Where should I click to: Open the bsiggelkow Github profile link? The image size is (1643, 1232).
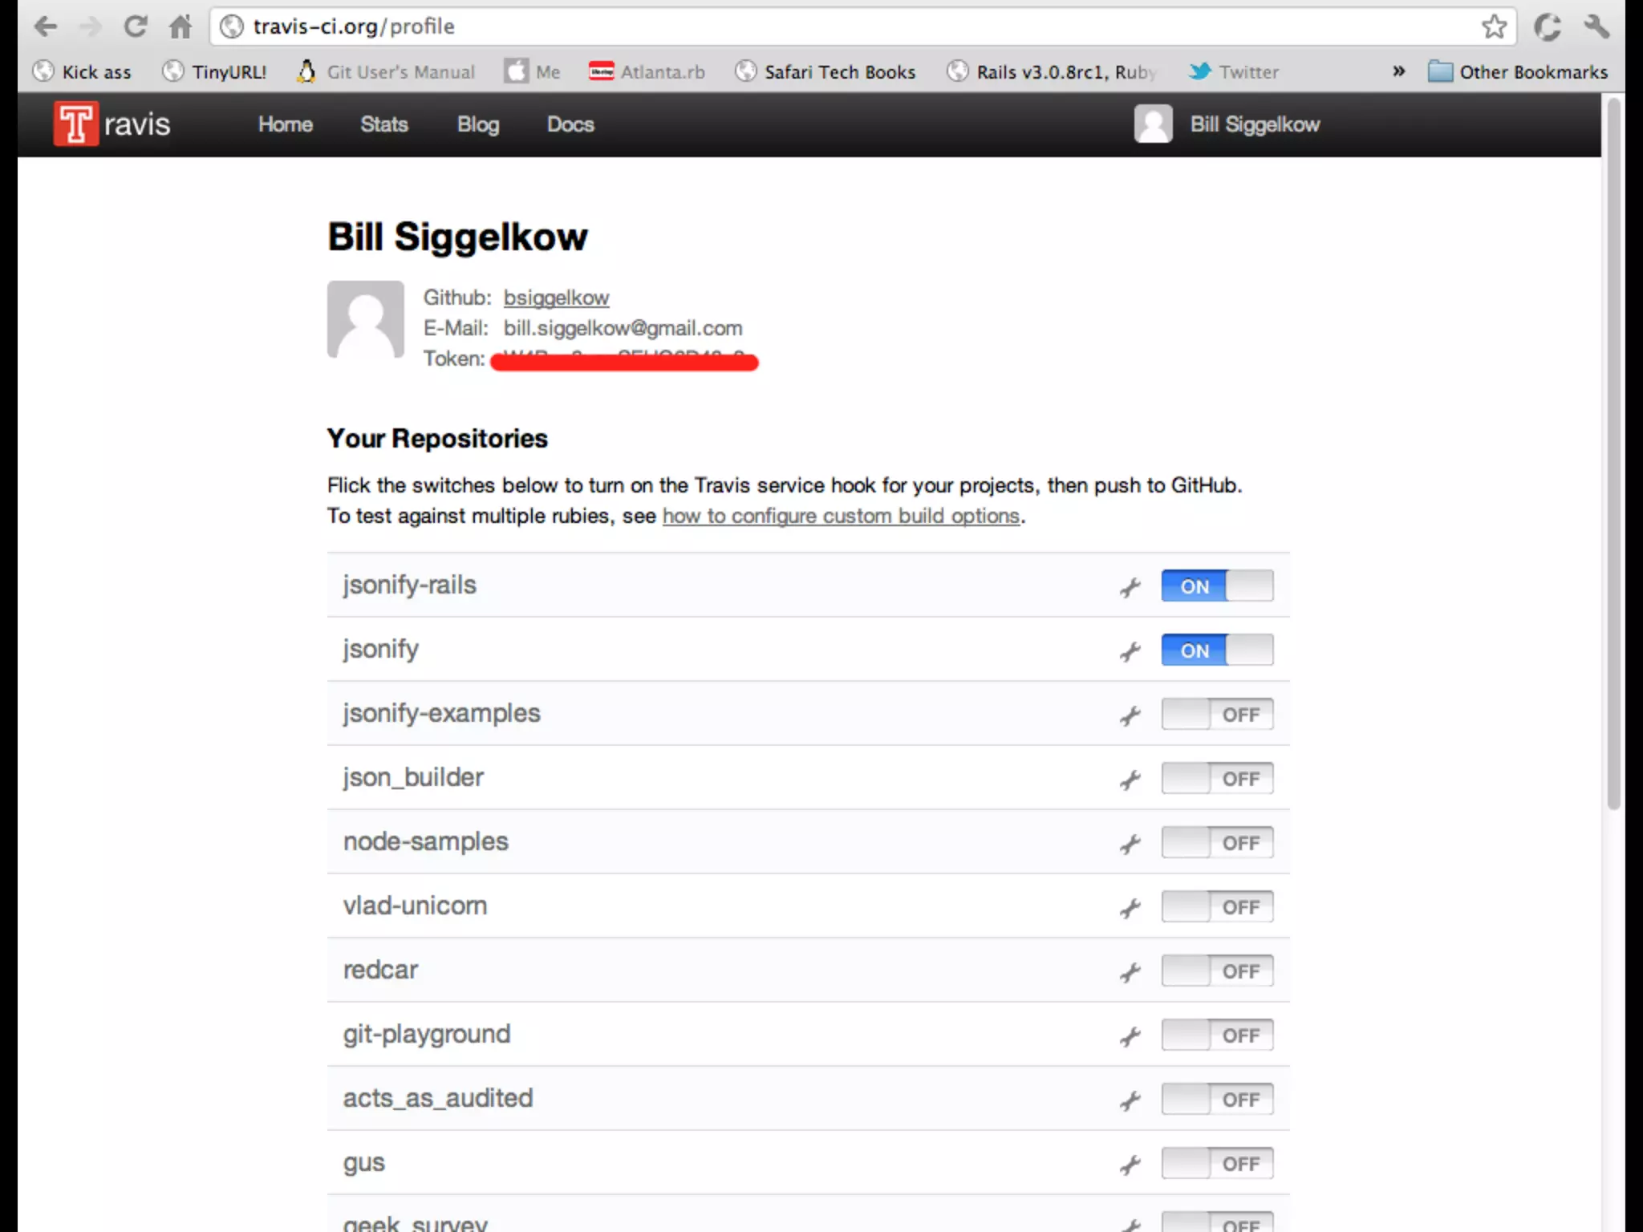pyautogui.click(x=556, y=298)
